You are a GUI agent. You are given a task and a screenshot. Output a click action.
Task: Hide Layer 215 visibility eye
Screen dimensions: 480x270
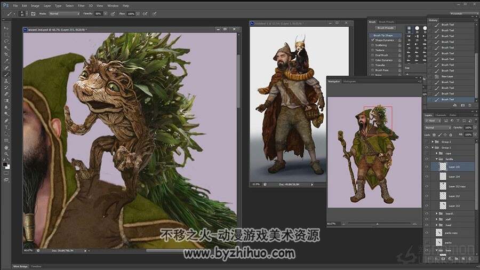pyautogui.click(x=427, y=167)
